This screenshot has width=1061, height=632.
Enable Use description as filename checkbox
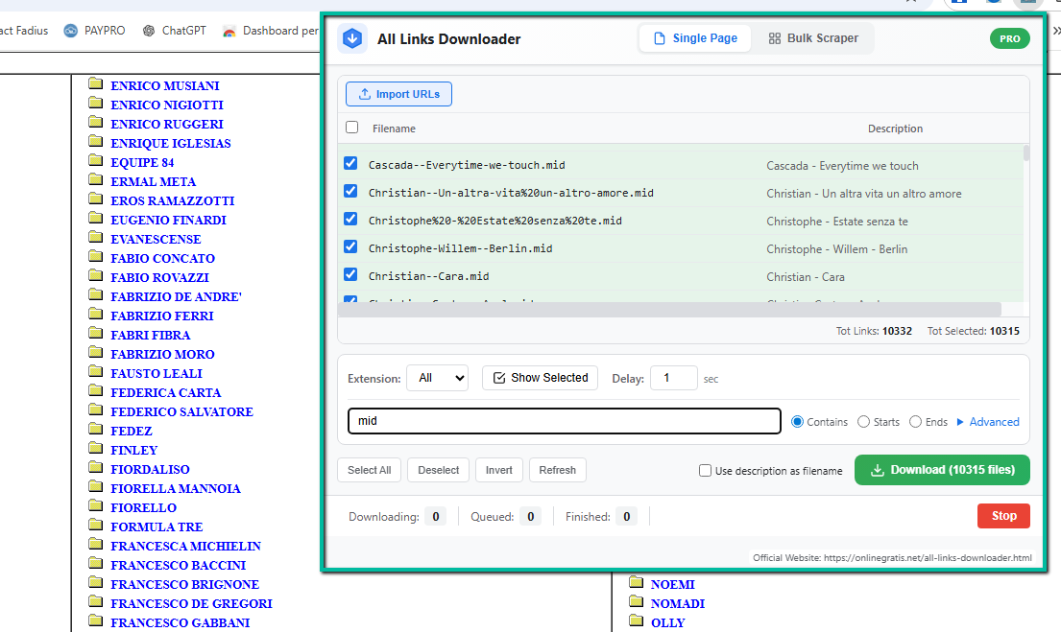pyautogui.click(x=705, y=471)
